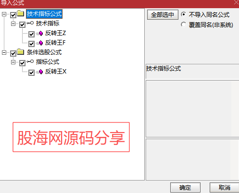This screenshot has width=239, height=193.
Task: Cancel the dialog with 取消
Action: click(224, 187)
